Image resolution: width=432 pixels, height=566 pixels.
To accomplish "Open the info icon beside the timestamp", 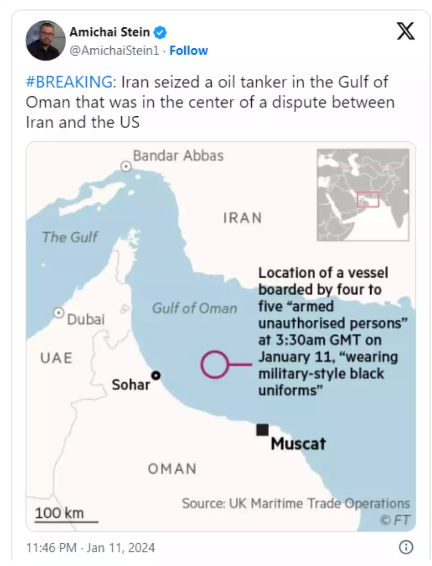I will click(406, 547).
